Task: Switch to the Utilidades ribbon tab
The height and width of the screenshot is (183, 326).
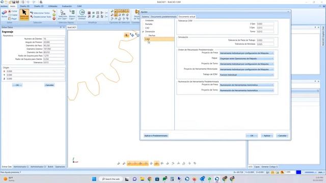Action: click(x=53, y=6)
